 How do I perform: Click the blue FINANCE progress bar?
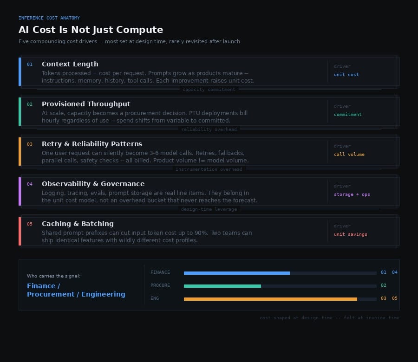pos(237,273)
